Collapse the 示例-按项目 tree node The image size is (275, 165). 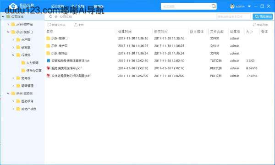[8, 93]
